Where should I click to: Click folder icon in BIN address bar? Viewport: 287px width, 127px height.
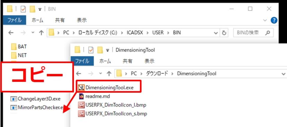(52, 33)
